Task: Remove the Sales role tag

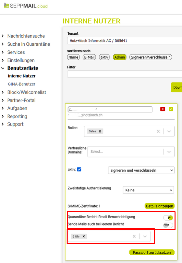Action: coord(100,131)
